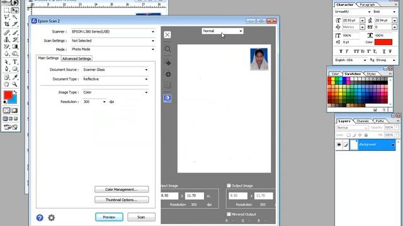Select the Magic Wand tool
This screenshot has height=226, width=403.
click(x=15, y=17)
